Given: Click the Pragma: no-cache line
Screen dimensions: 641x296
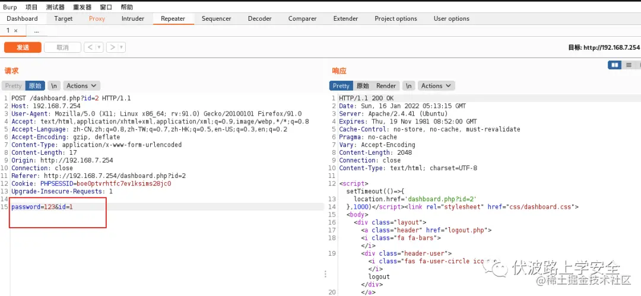Looking at the screenshot, I should [x=368, y=137].
